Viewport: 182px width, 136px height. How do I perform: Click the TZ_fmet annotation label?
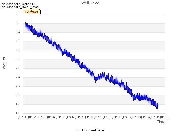click(32, 12)
